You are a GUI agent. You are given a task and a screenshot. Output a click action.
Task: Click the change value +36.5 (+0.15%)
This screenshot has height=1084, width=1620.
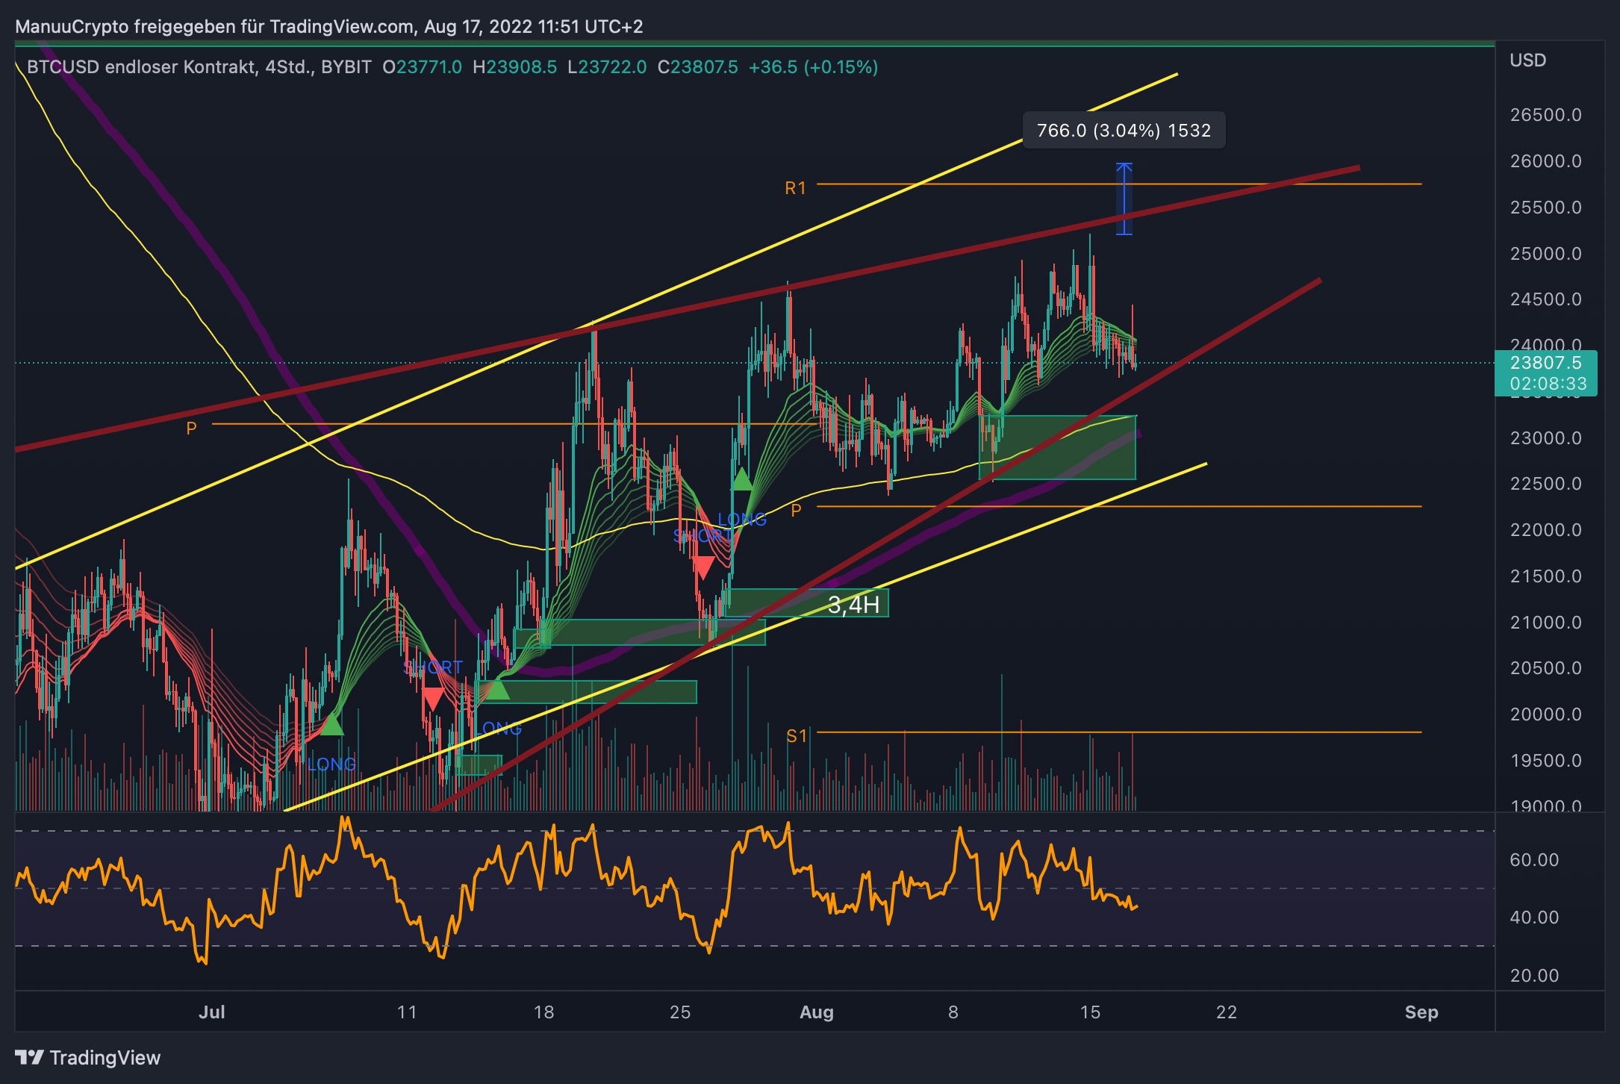pos(813,67)
